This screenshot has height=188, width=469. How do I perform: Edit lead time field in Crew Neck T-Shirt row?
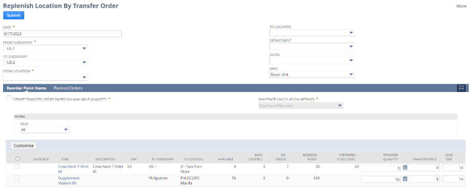(454, 168)
